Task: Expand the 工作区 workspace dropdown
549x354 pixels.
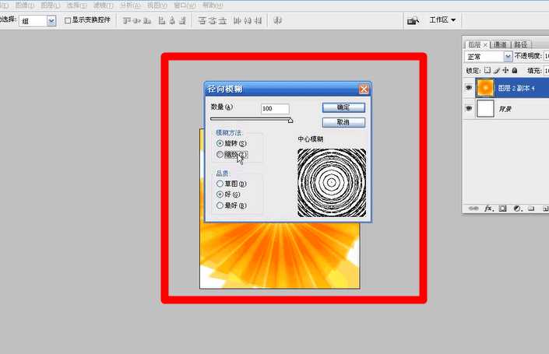Action: [x=443, y=20]
